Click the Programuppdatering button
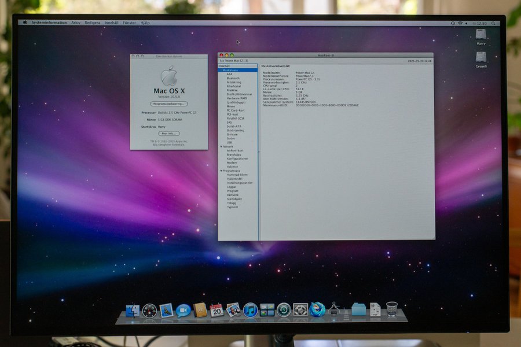 click(x=169, y=104)
